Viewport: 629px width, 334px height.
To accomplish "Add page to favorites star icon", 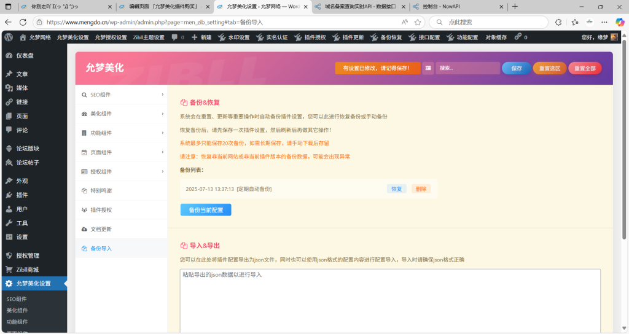I will (418, 22).
